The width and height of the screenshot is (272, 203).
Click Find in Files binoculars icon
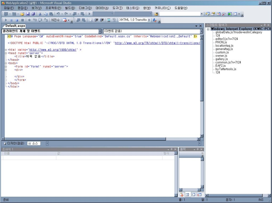tap(156, 14)
